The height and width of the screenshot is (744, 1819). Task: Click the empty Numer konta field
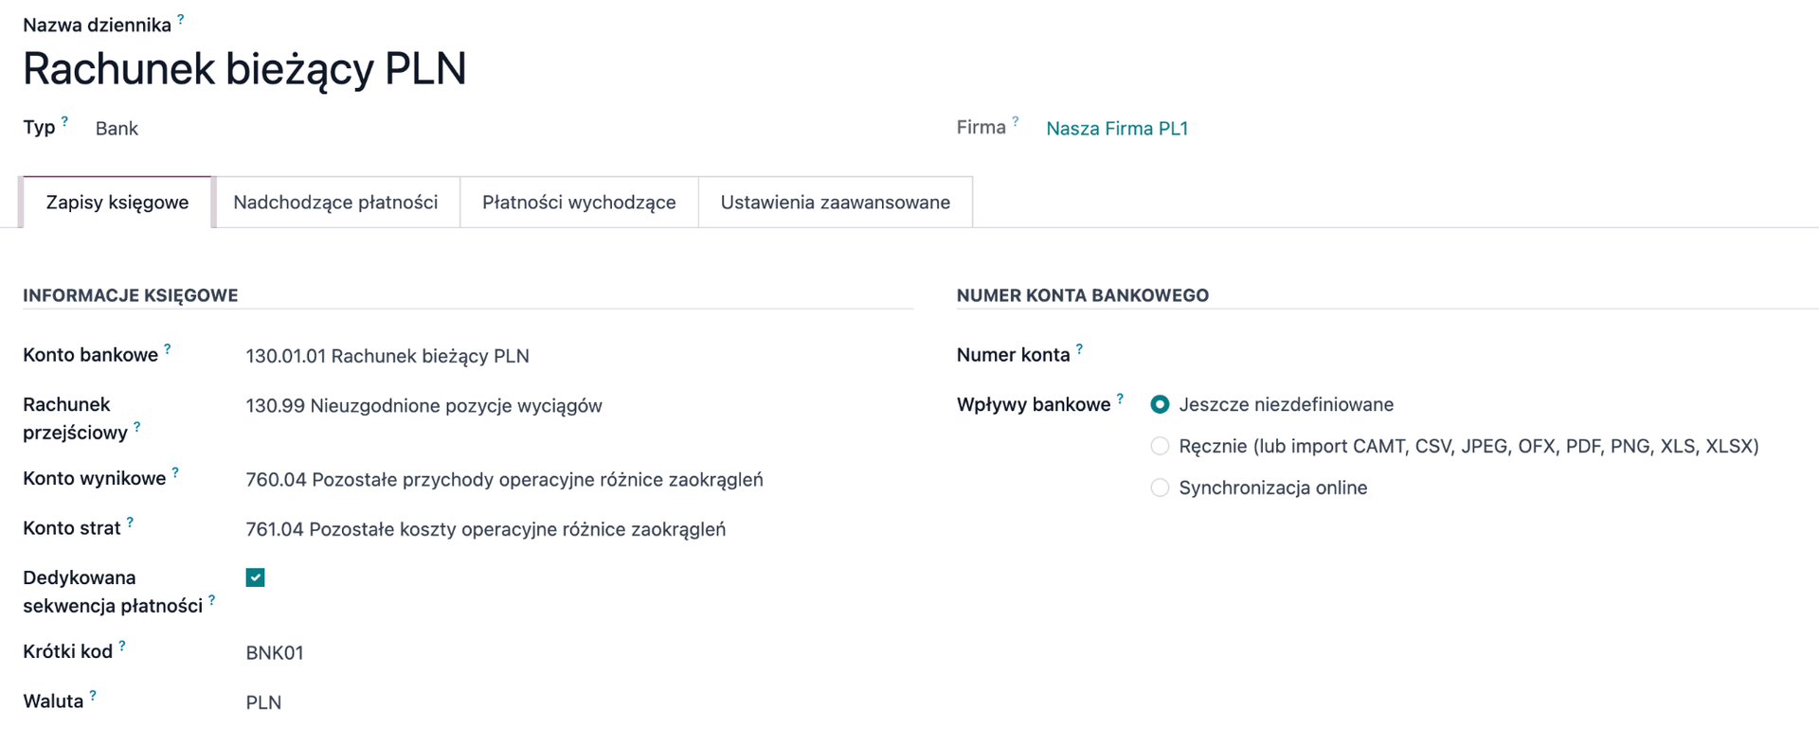(x=1421, y=356)
